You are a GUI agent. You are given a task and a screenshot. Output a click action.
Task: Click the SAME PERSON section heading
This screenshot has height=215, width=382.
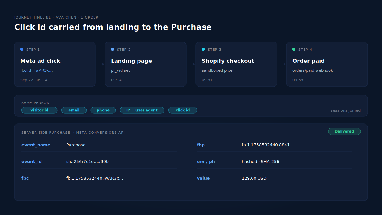pos(36,103)
